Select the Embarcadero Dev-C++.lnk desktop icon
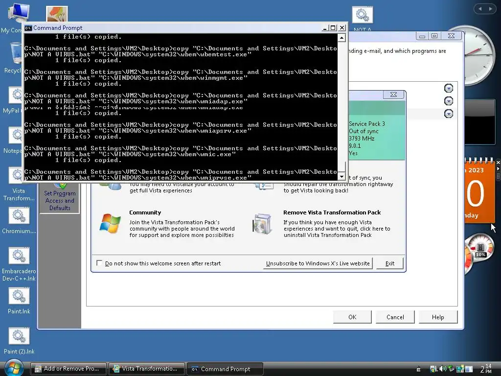This screenshot has height=376, width=501. point(19,256)
